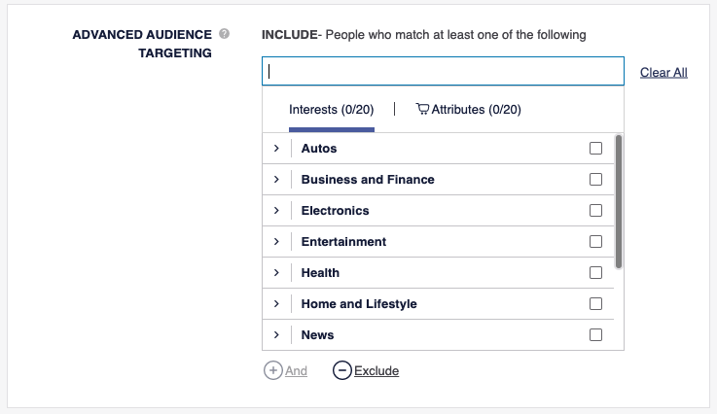Expand the Electronics category arrow

[x=276, y=211]
